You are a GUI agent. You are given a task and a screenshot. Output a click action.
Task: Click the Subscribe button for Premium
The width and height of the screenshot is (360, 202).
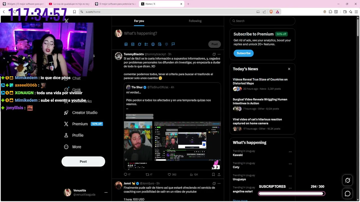pos(244,53)
